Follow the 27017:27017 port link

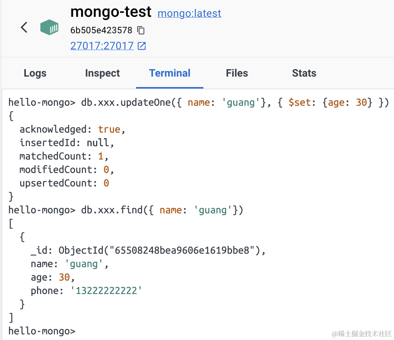point(102,46)
